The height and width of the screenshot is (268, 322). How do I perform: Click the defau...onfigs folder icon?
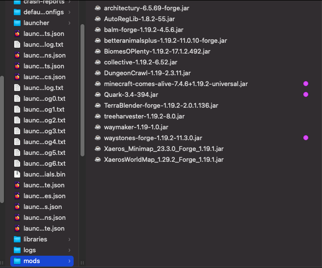pos(17,12)
